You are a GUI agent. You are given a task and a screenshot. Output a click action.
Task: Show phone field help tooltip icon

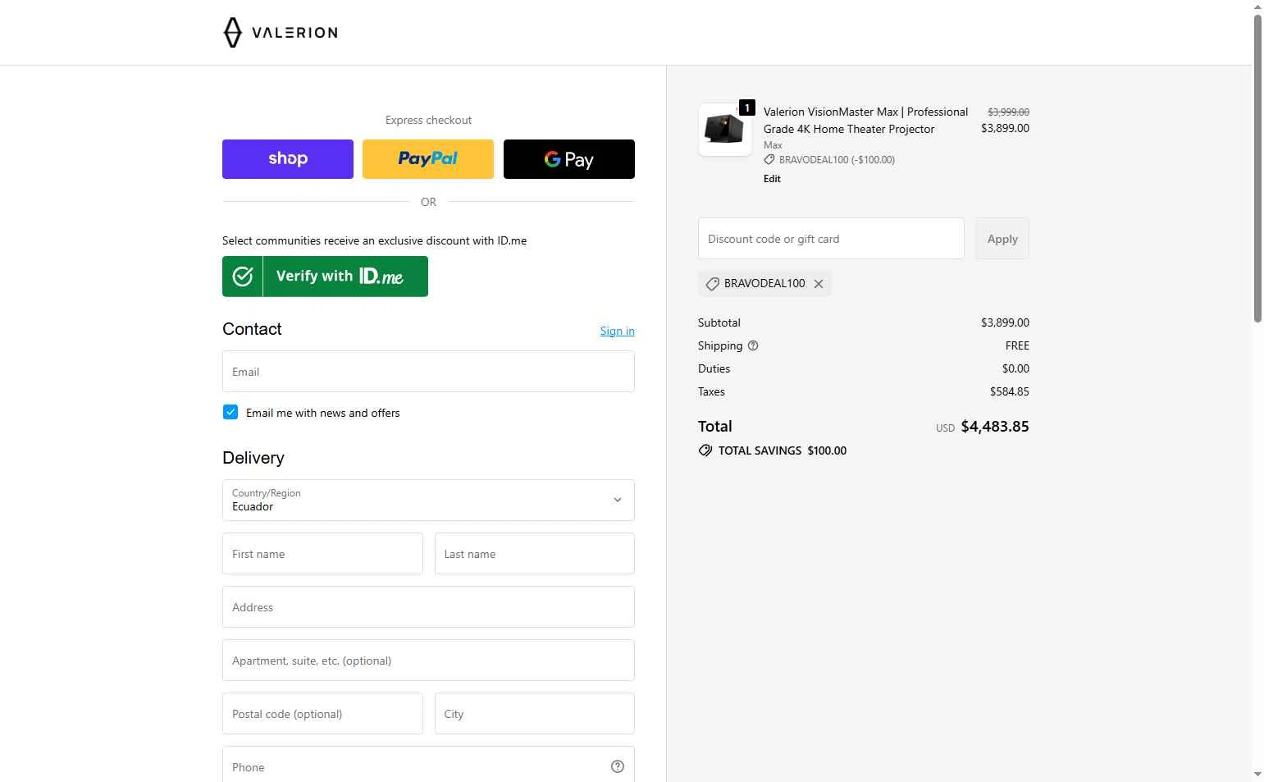tap(618, 766)
